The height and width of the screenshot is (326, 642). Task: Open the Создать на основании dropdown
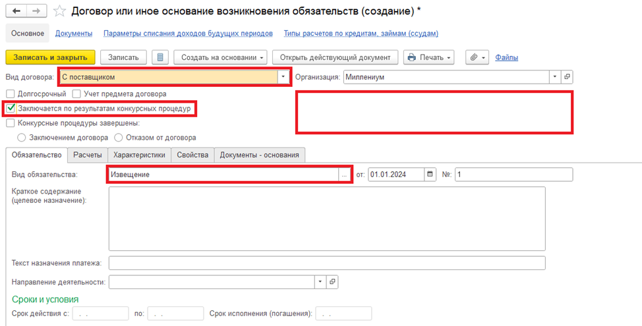(220, 57)
